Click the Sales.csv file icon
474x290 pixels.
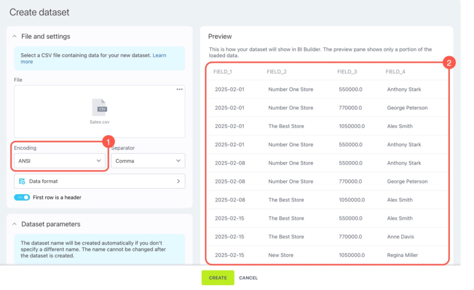click(99, 108)
